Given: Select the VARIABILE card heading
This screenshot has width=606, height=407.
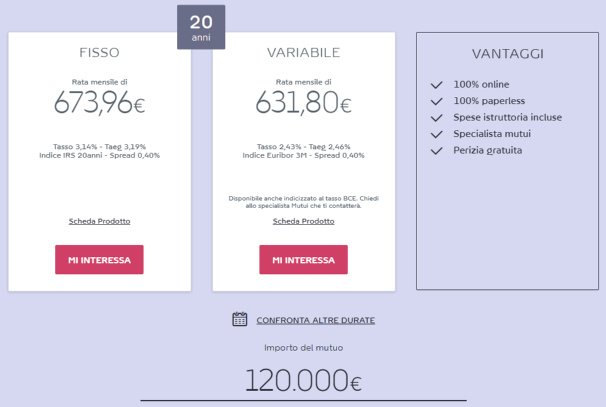Looking at the screenshot, I should point(304,53).
